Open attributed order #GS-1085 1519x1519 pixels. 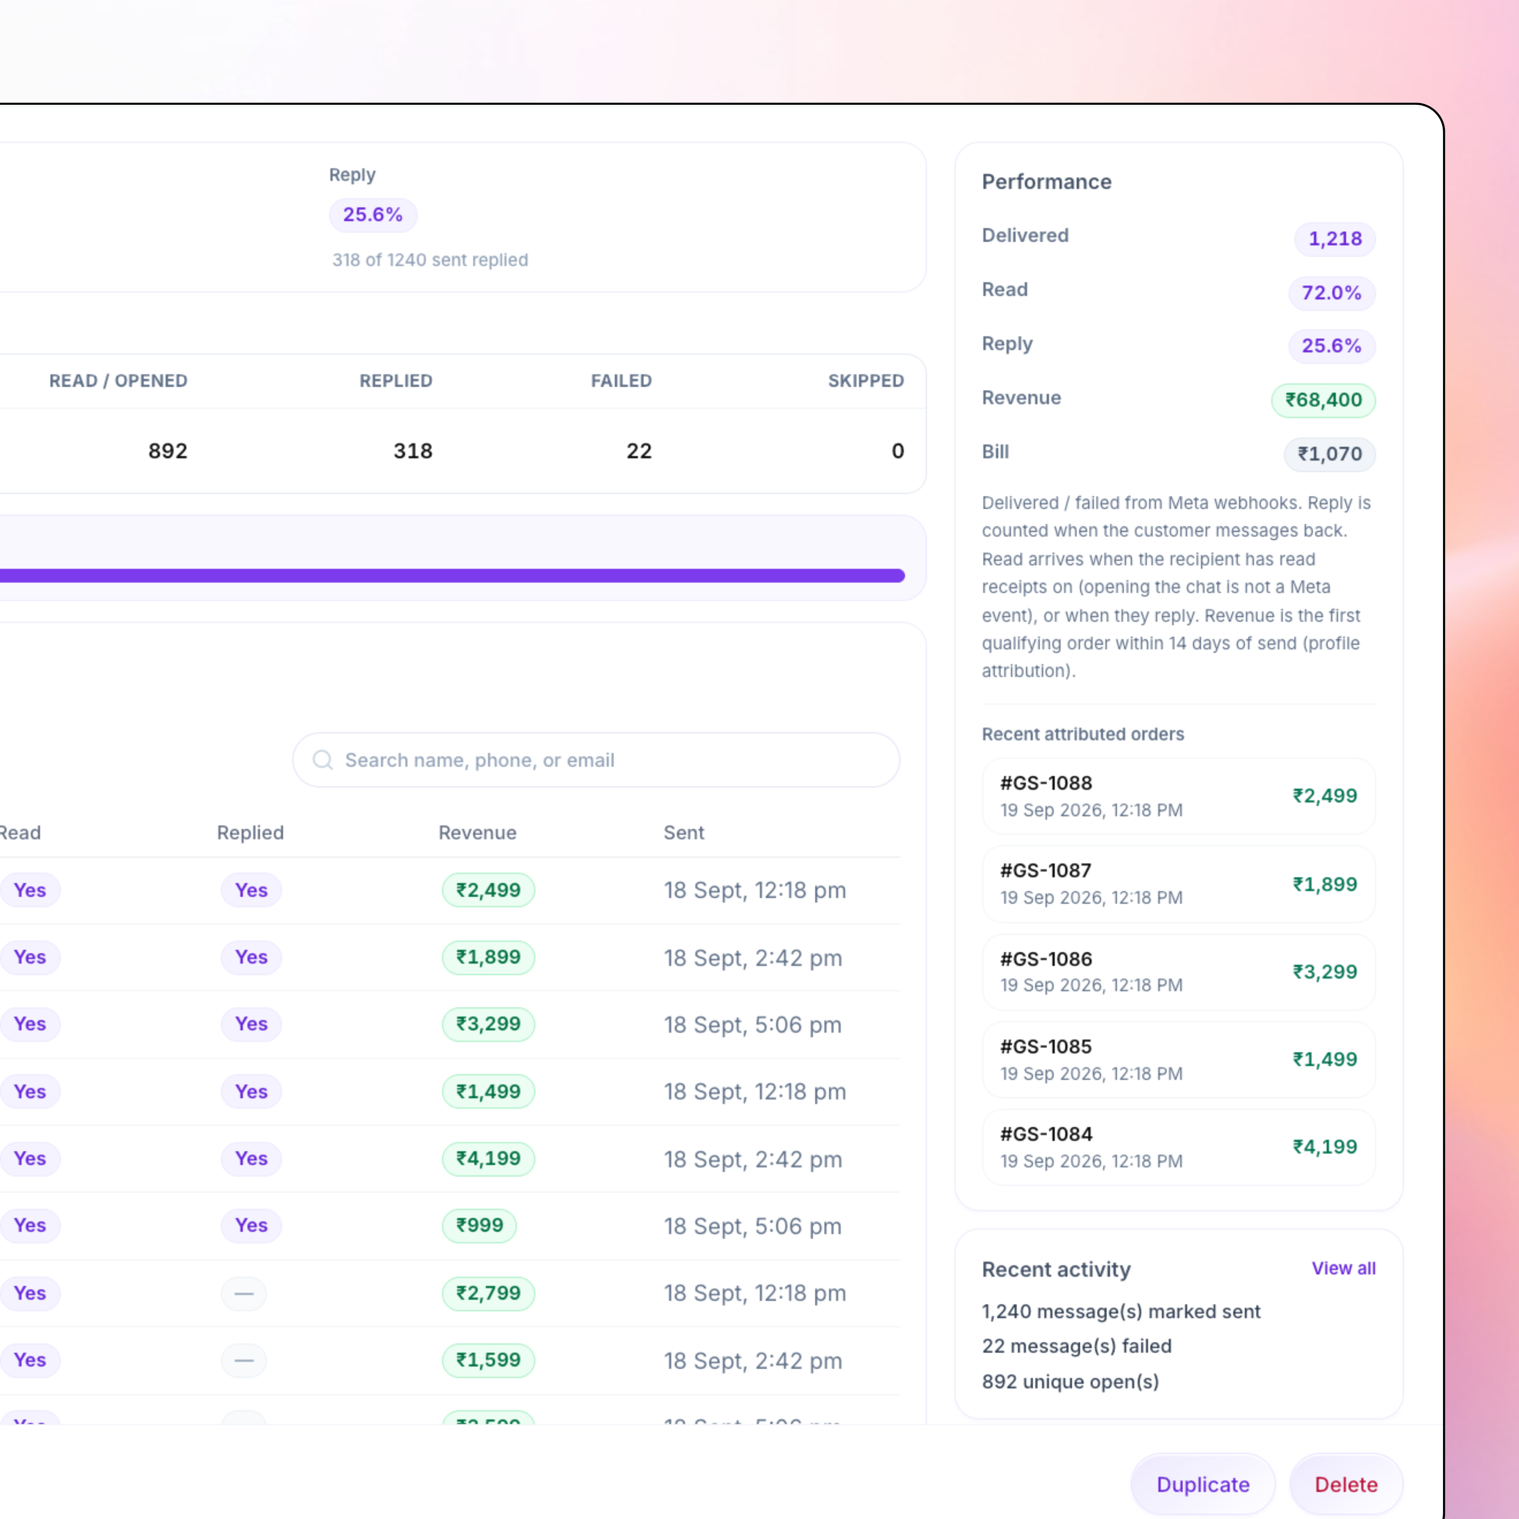tap(1179, 1059)
